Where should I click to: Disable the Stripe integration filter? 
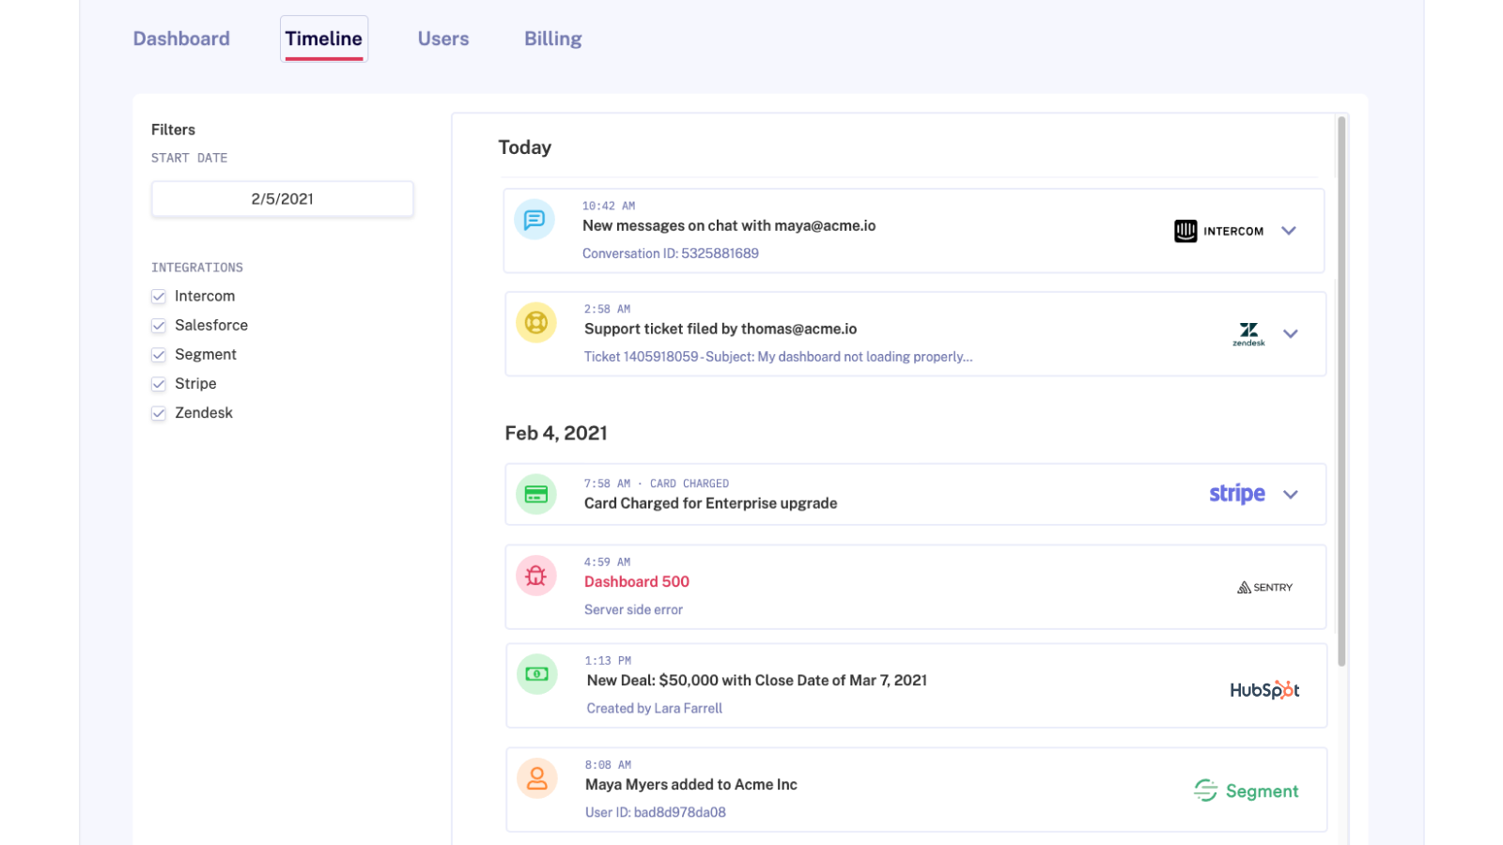pyautogui.click(x=159, y=384)
